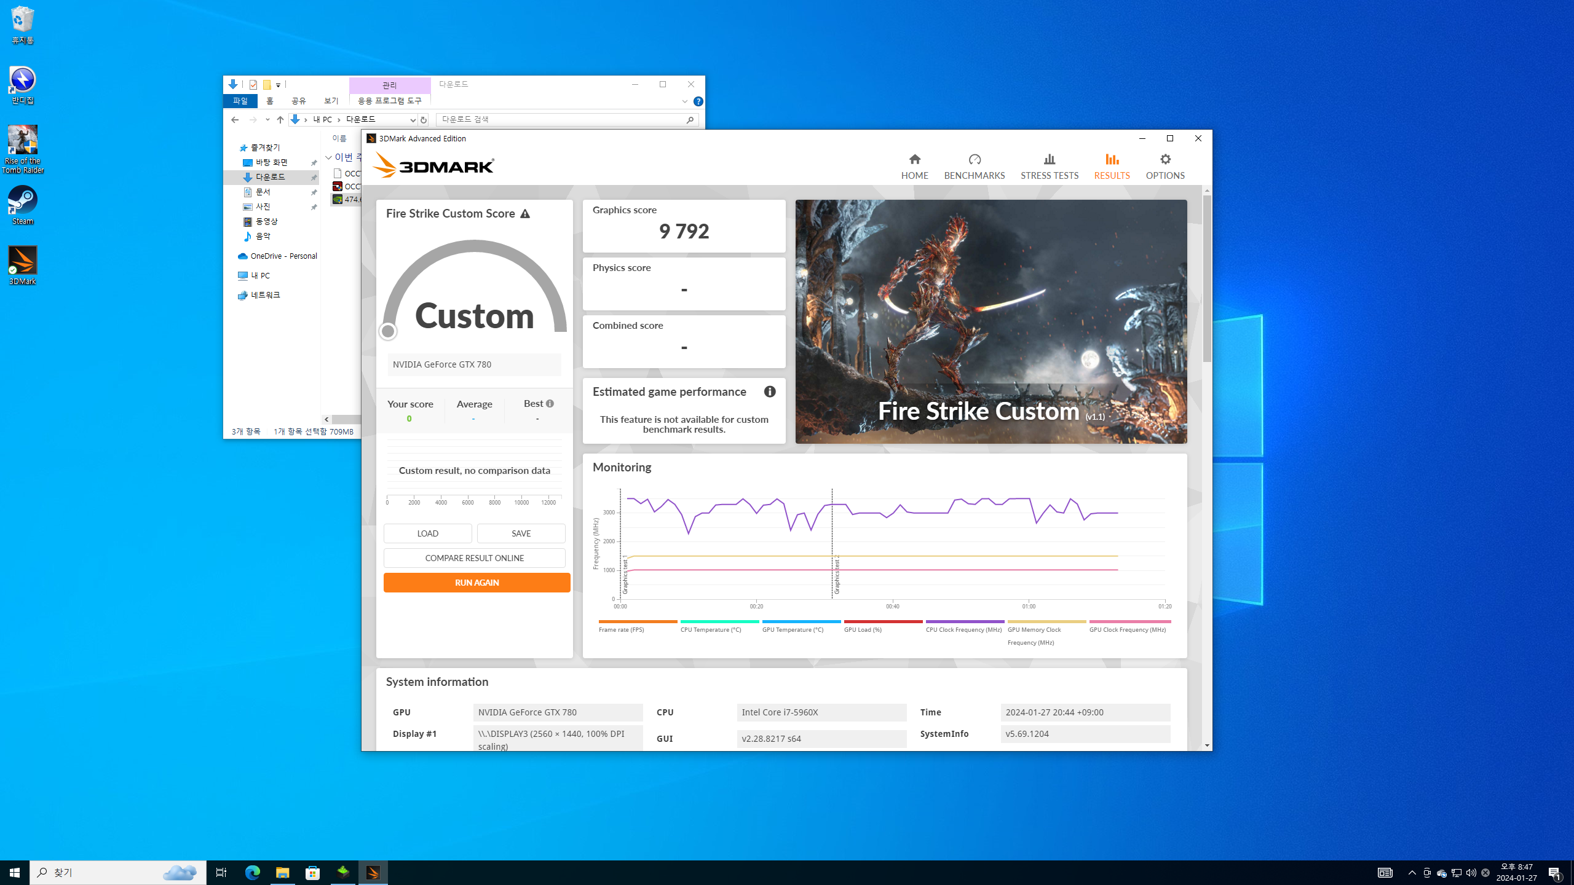Toggle the GPU Temperature (°C) series

pyautogui.click(x=801, y=626)
